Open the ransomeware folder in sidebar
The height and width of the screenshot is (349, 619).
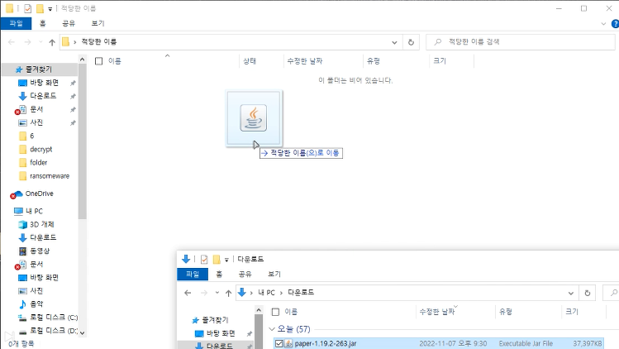click(x=50, y=176)
